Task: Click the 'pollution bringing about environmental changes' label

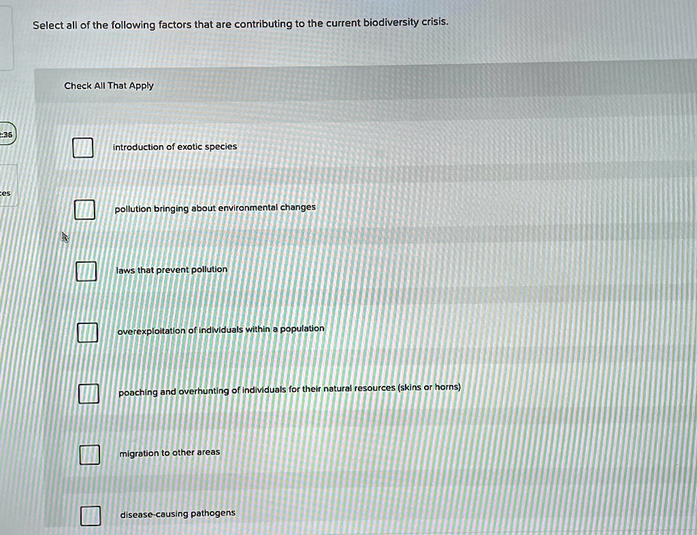Action: click(x=215, y=208)
